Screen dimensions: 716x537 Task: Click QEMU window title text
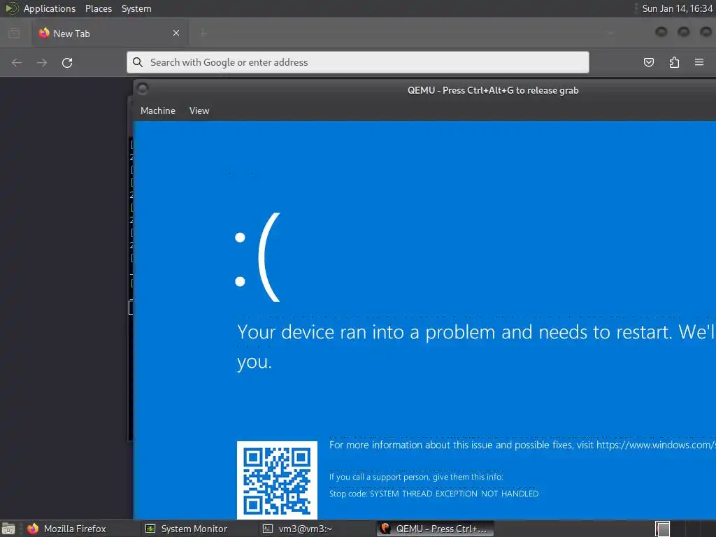[x=493, y=90]
